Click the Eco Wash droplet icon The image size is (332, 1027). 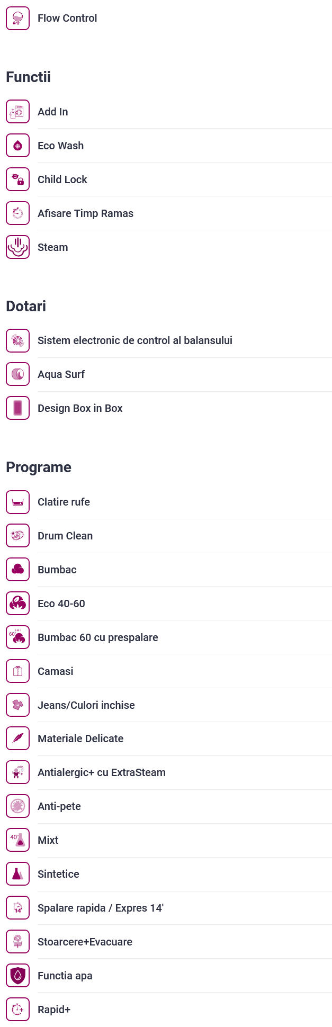[17, 146]
